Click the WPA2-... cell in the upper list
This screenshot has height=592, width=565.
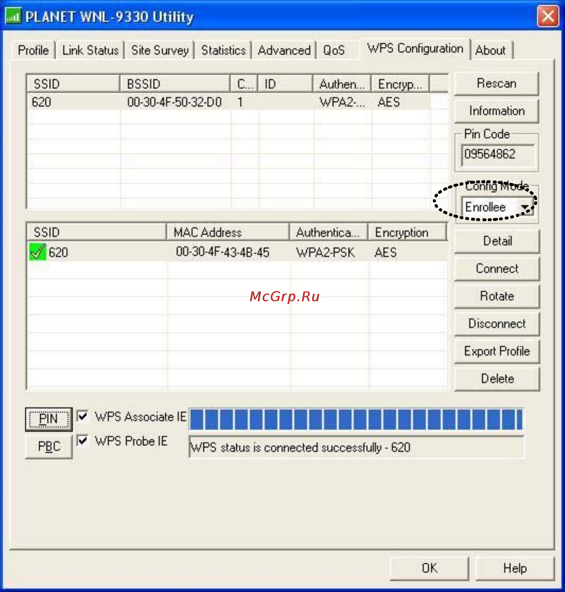pyautogui.click(x=342, y=102)
